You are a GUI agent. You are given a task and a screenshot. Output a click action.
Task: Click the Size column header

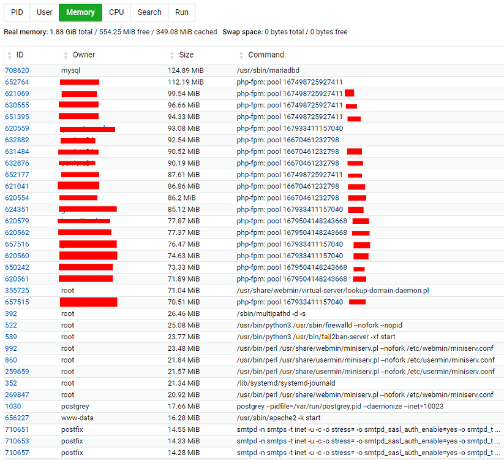pyautogui.click(x=186, y=55)
